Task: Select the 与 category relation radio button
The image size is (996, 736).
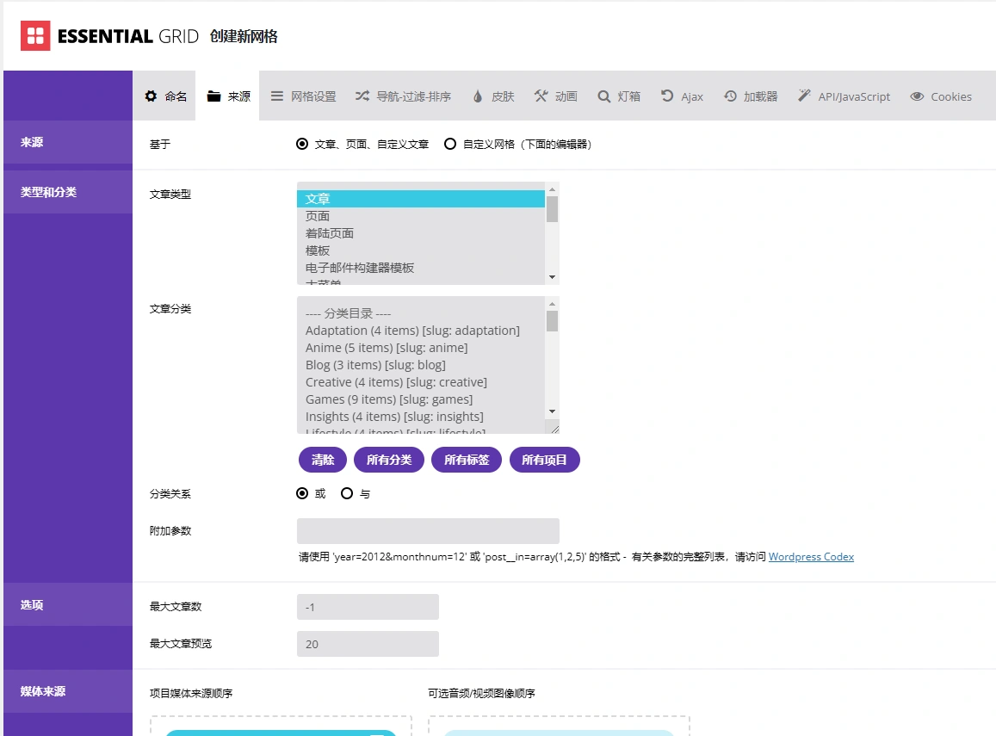Action: click(x=347, y=493)
